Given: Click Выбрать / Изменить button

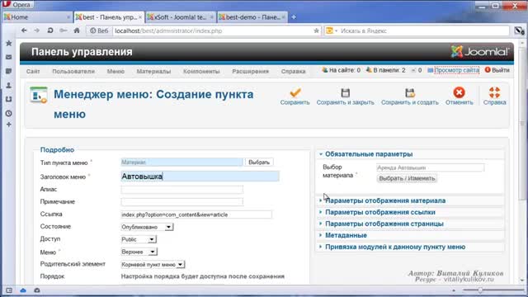Looking at the screenshot, I should [407, 178].
